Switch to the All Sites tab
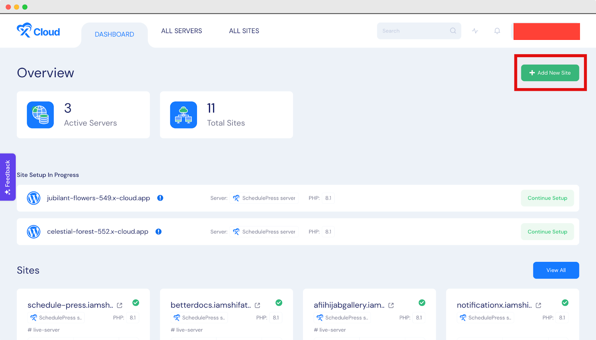Viewport: 596px width, 340px height. pyautogui.click(x=244, y=31)
